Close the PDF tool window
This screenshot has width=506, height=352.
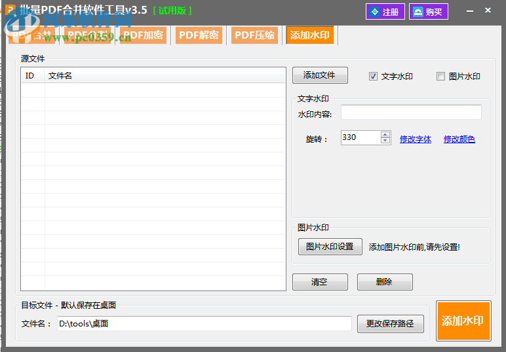point(488,10)
